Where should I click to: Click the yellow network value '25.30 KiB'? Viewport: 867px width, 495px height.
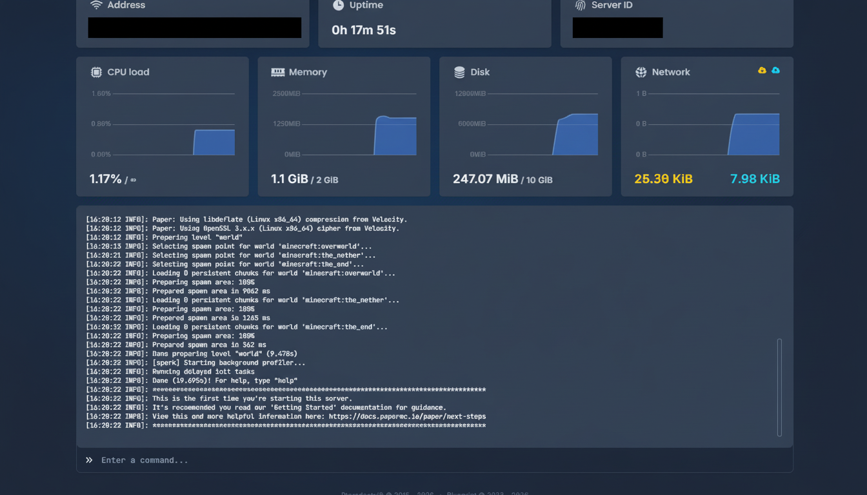pos(663,179)
